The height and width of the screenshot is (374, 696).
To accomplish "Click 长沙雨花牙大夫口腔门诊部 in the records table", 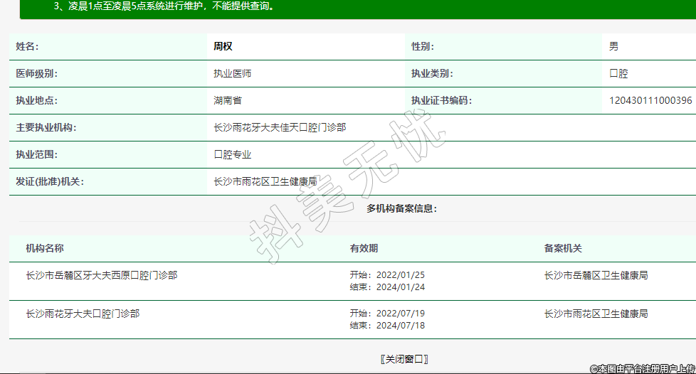I will 83,313.
